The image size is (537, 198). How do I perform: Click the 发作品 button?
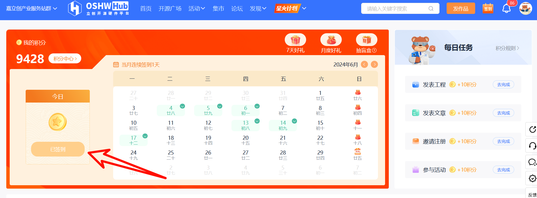pyautogui.click(x=461, y=9)
